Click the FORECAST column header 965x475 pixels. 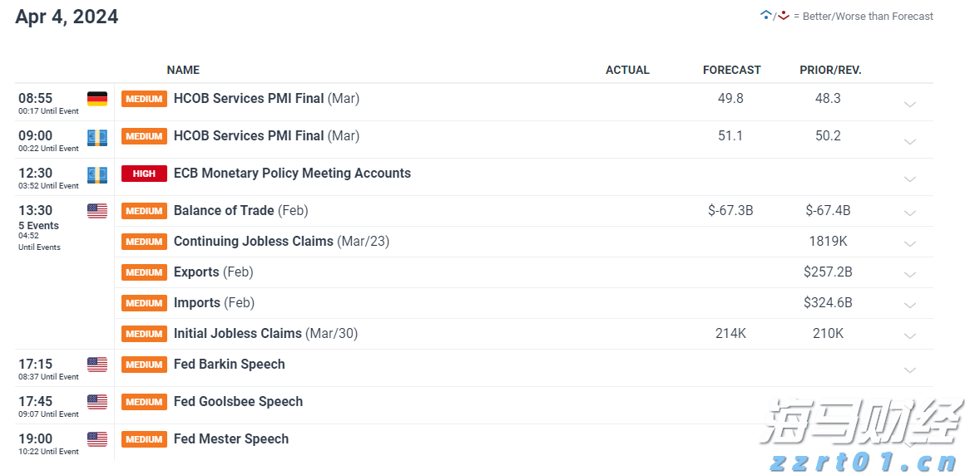click(x=731, y=70)
